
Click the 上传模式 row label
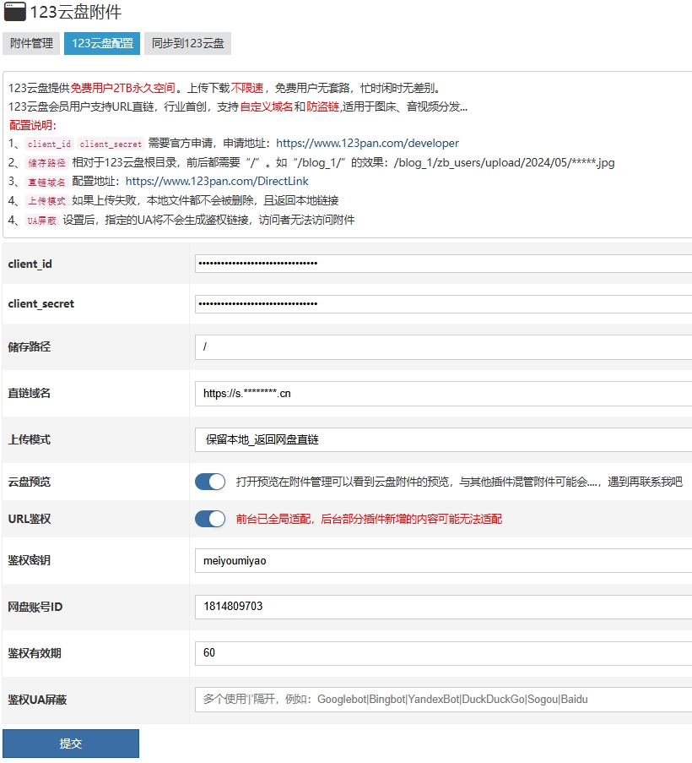point(30,440)
